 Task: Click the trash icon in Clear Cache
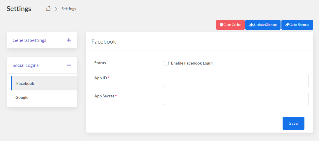coord(221,25)
